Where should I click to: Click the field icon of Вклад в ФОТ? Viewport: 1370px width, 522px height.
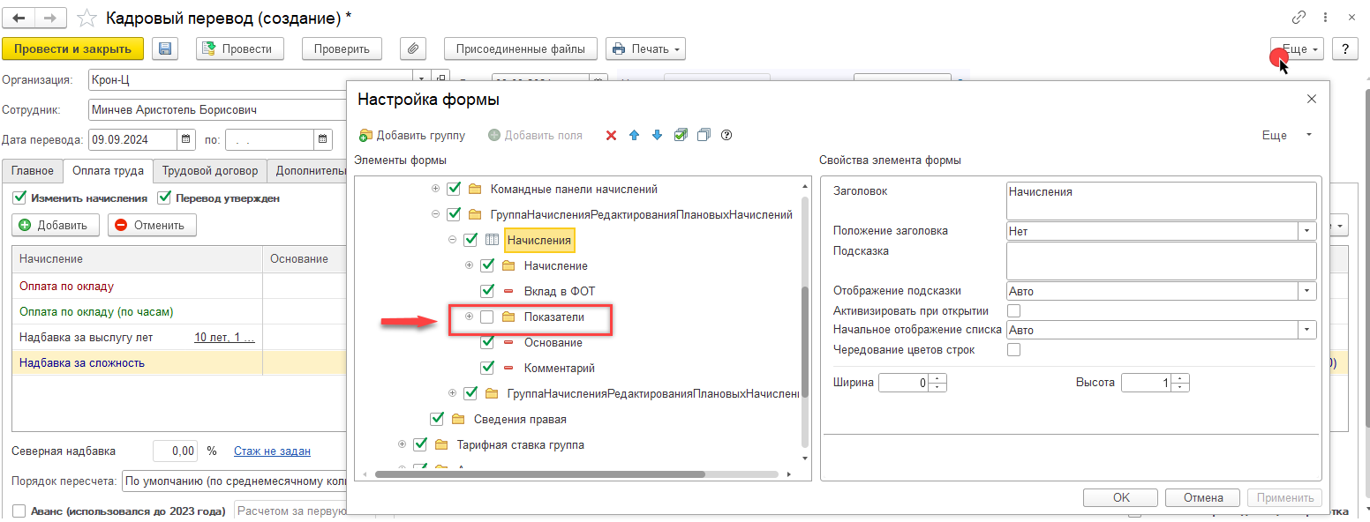508,292
